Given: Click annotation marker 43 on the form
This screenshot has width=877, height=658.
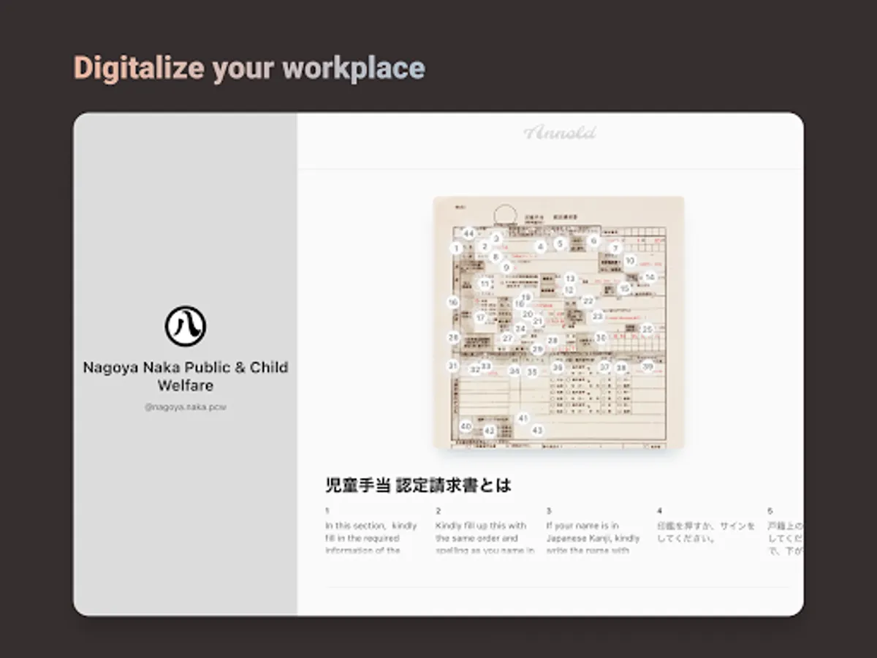Looking at the screenshot, I should point(537,431).
